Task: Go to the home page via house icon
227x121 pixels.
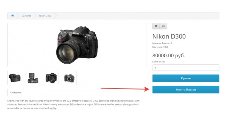Action: 12,16
